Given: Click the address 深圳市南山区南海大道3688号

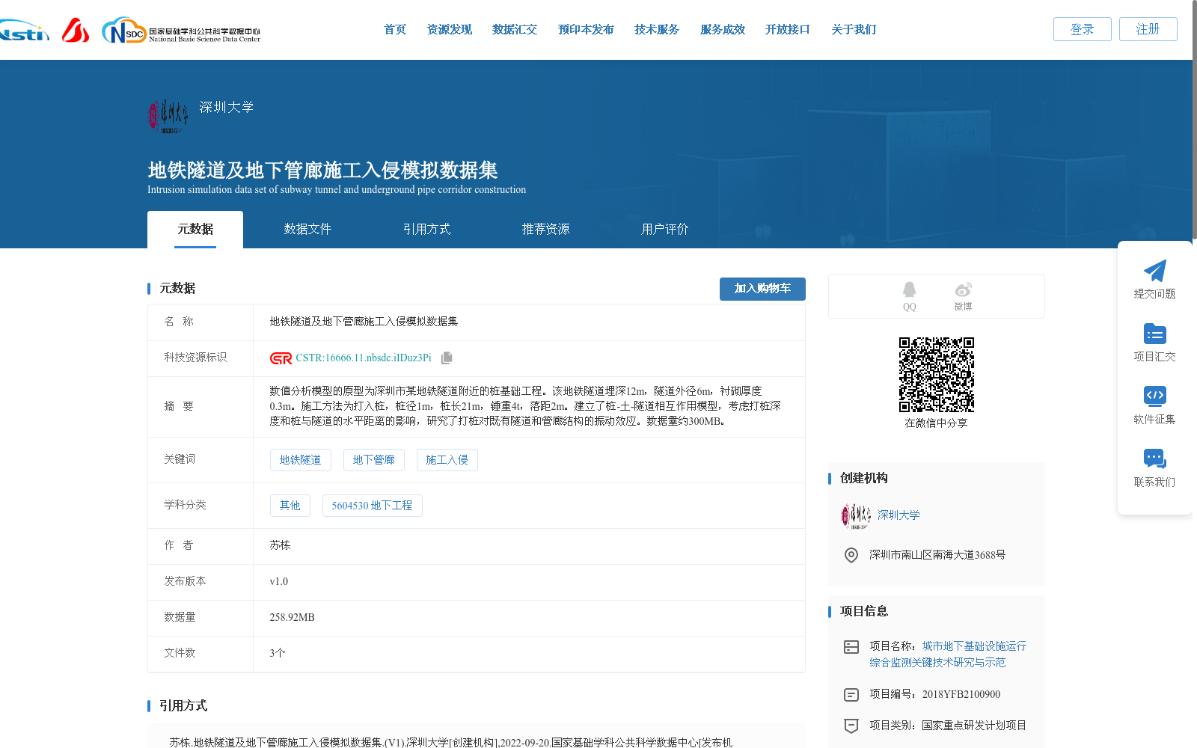Looking at the screenshot, I should coord(937,555).
